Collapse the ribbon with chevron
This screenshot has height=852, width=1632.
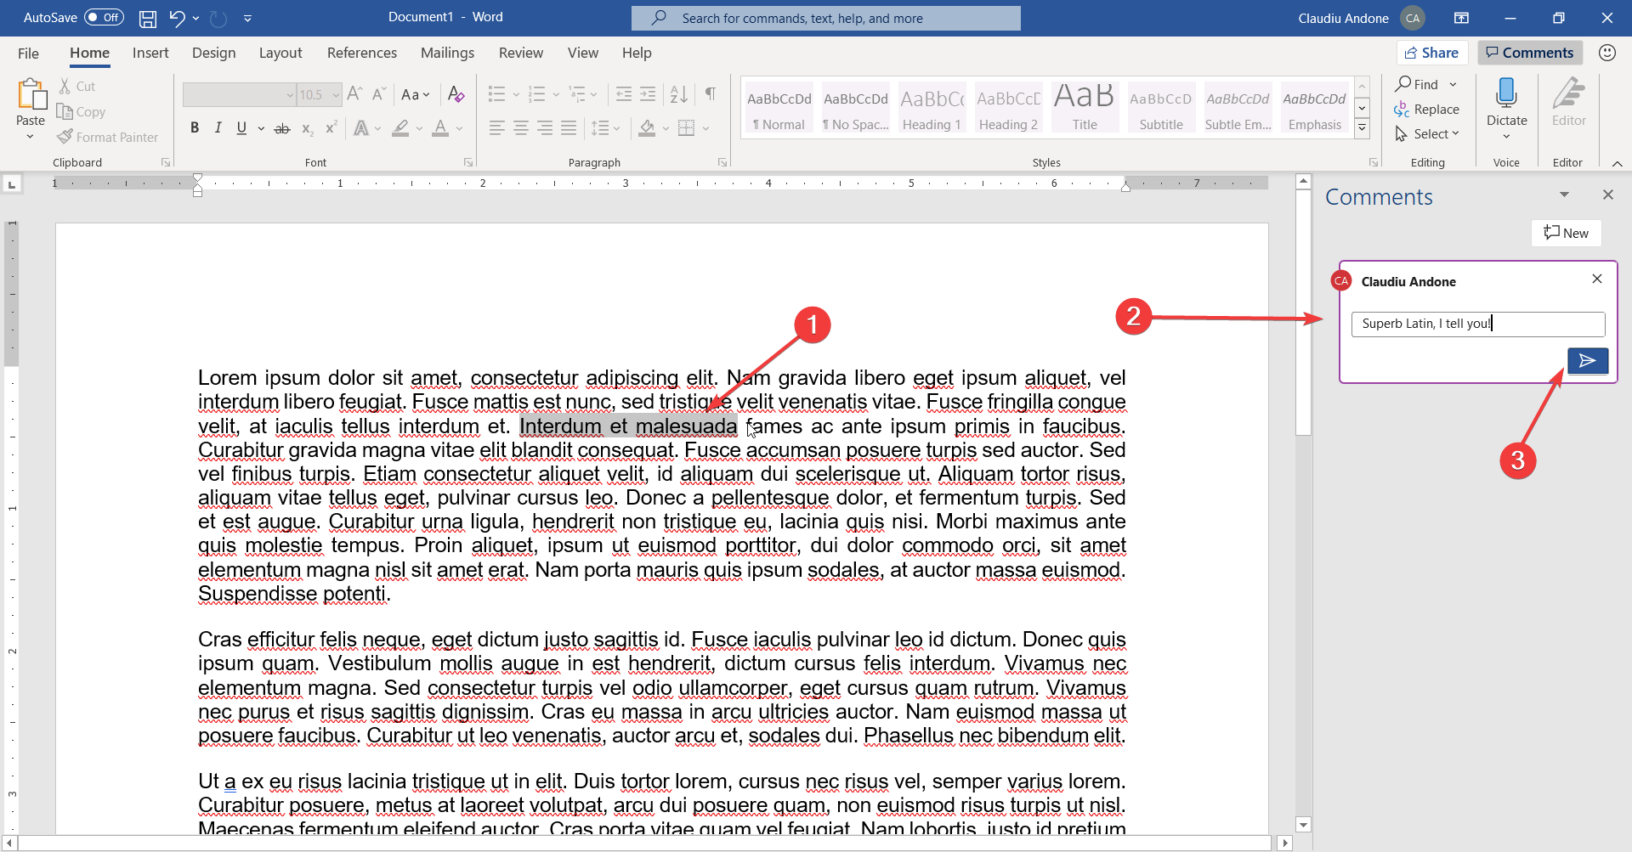(x=1617, y=163)
